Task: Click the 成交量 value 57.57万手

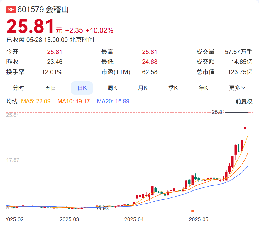Action: coord(238,52)
